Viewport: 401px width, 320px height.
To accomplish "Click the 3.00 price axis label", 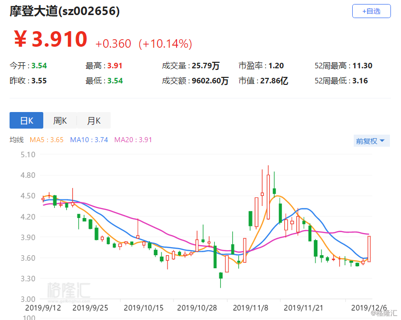I will (28, 299).
